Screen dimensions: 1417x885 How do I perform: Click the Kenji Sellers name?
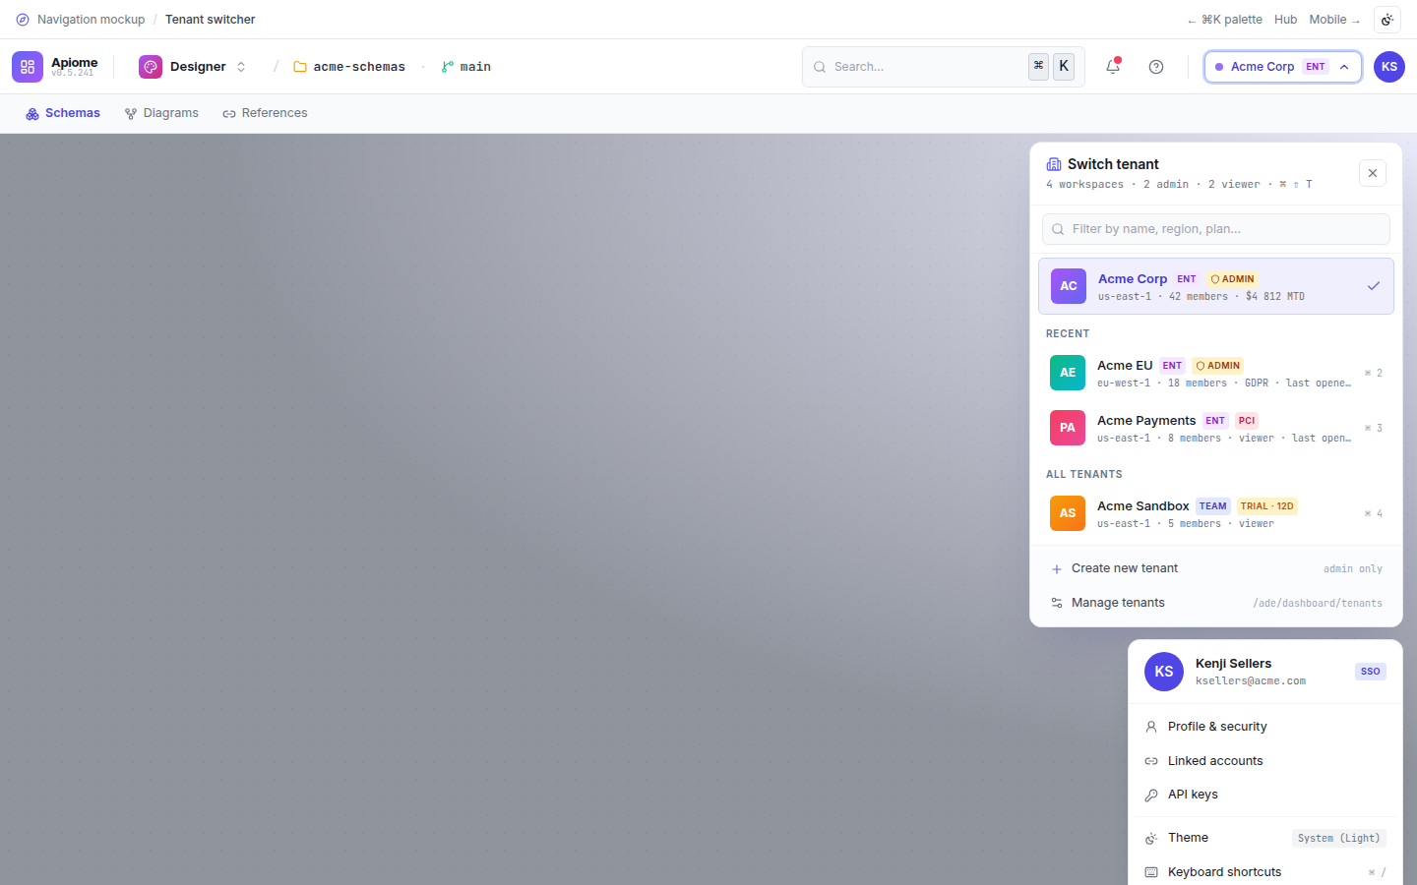pos(1233,664)
